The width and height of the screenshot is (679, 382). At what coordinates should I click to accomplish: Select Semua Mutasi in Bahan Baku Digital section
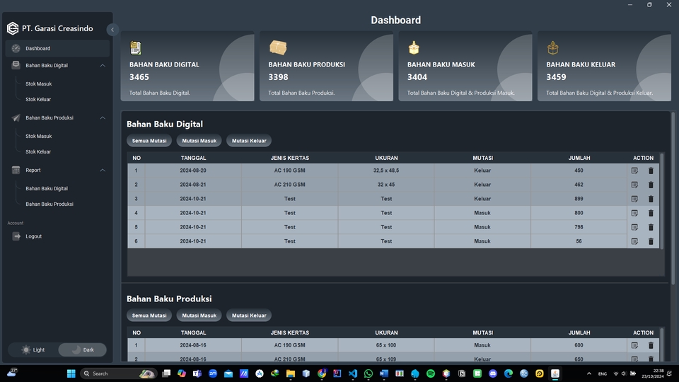click(x=149, y=141)
